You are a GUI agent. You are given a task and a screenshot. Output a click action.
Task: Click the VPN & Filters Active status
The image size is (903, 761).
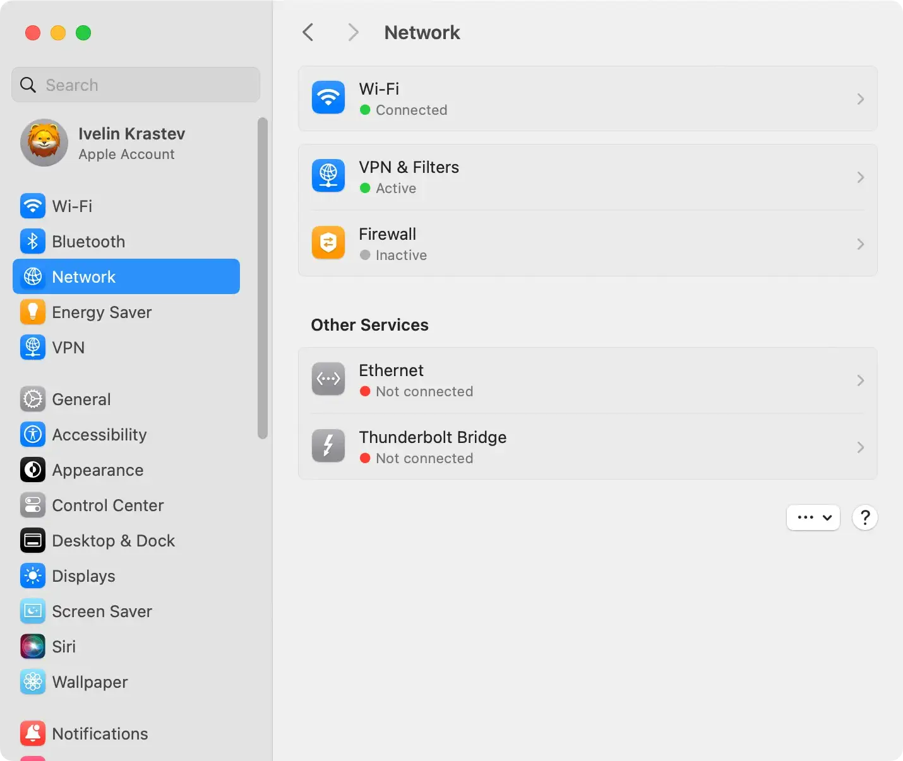coord(396,188)
